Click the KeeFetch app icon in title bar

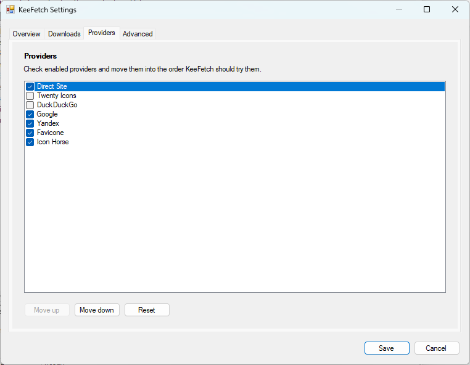point(10,10)
